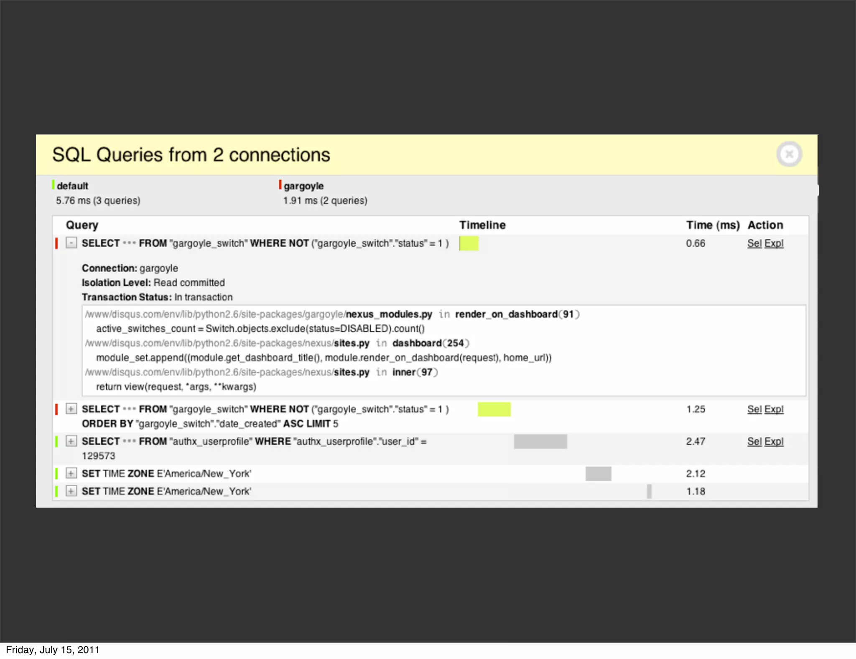The height and width of the screenshot is (659, 856).
Task: Select the default connection label
Action: 72,186
